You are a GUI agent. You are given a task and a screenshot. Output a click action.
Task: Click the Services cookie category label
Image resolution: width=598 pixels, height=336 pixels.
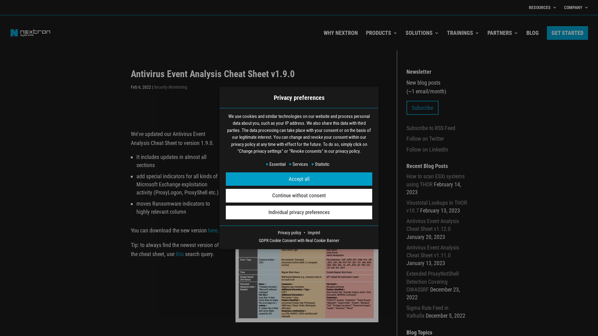tap(300, 164)
